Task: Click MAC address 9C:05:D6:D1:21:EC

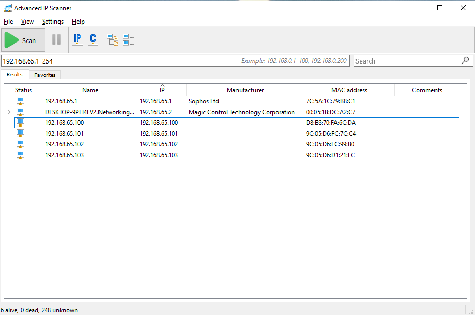Action: 330,155
